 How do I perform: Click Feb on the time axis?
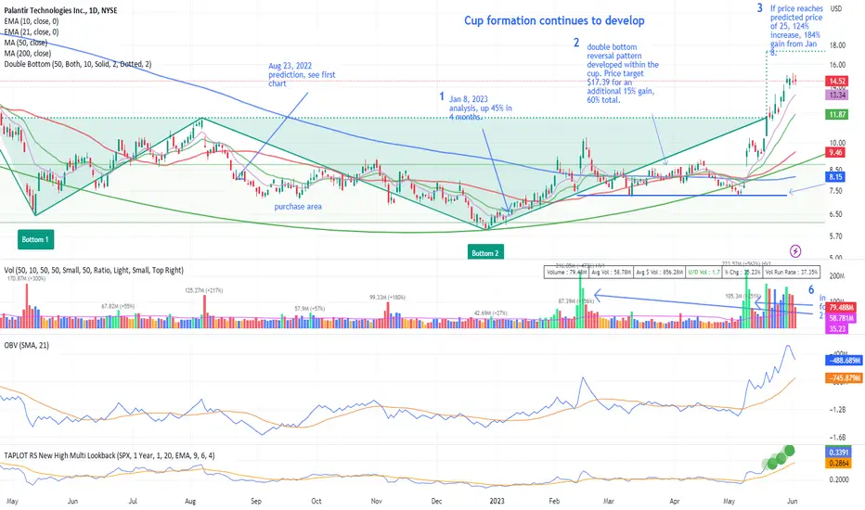click(x=554, y=501)
